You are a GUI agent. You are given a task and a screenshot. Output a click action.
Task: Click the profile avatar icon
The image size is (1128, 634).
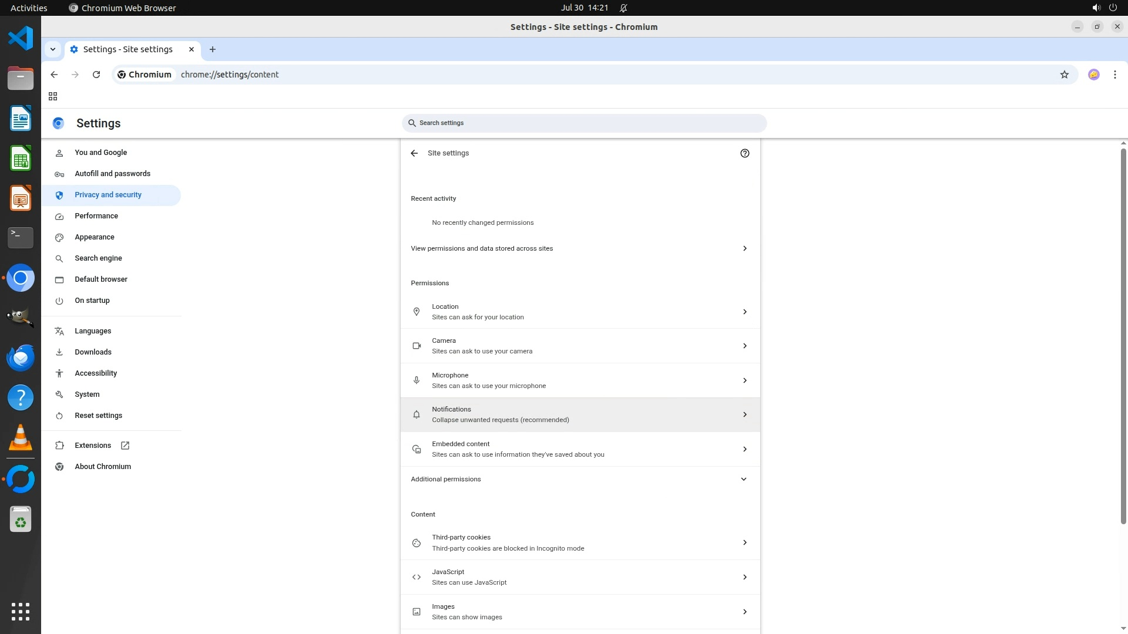(1093, 75)
